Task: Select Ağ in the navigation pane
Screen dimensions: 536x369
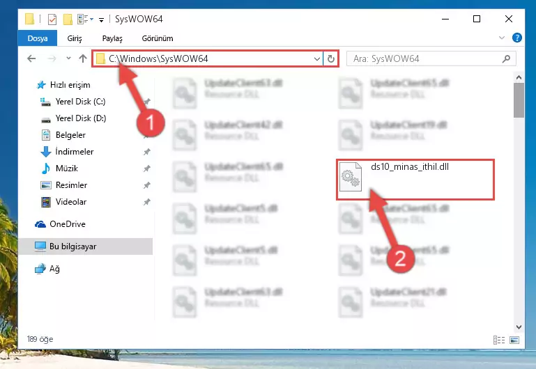Action: (x=54, y=269)
